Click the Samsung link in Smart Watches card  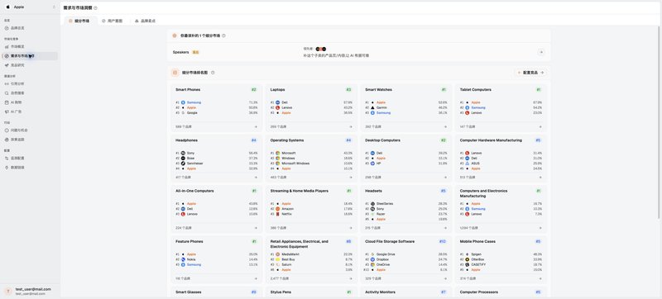point(383,113)
